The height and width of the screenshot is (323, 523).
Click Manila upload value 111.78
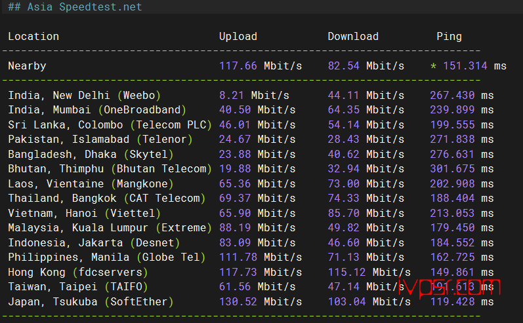pos(238,257)
